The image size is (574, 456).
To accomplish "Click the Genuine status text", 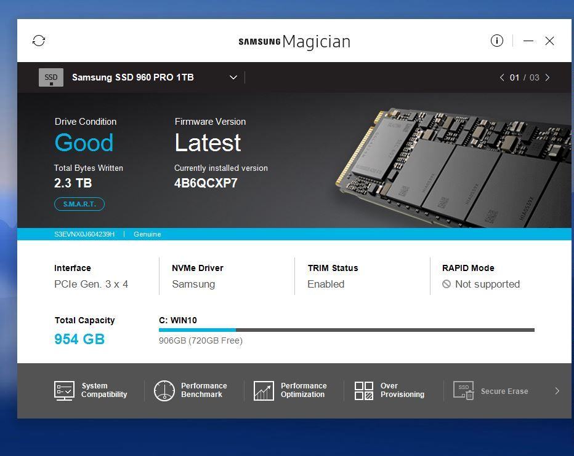I will pyautogui.click(x=147, y=234).
